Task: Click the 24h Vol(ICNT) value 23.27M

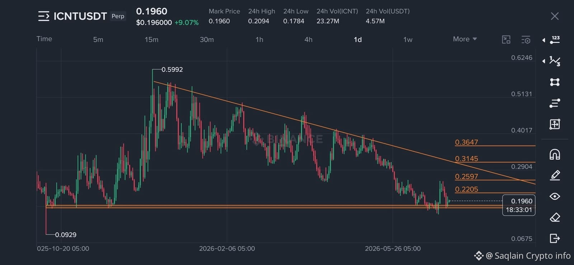Action: (x=328, y=21)
